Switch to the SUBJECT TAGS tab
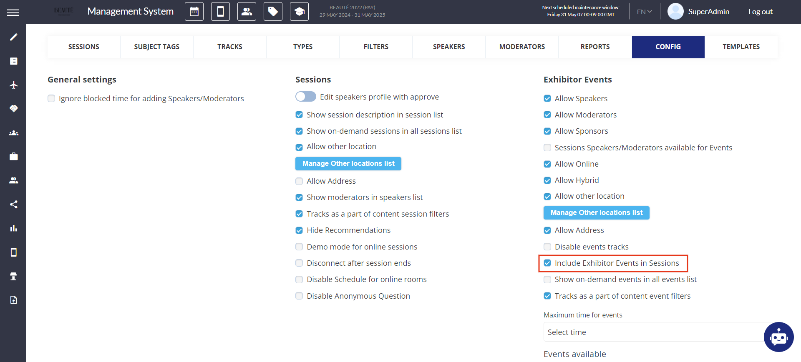The image size is (801, 362). [x=157, y=47]
